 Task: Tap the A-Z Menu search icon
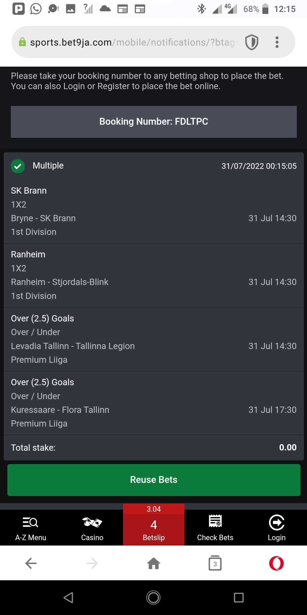click(x=30, y=523)
